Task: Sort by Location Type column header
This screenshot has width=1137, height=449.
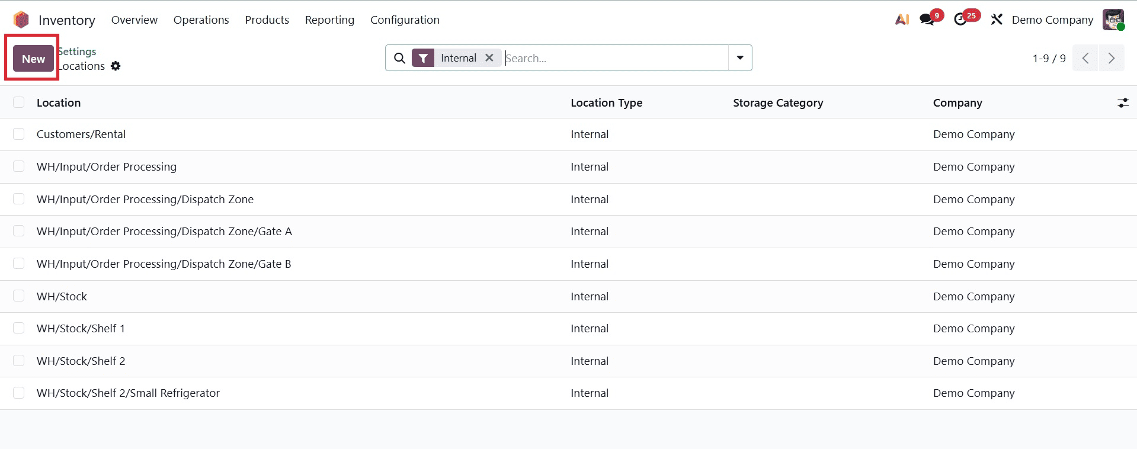Action: [x=606, y=102]
